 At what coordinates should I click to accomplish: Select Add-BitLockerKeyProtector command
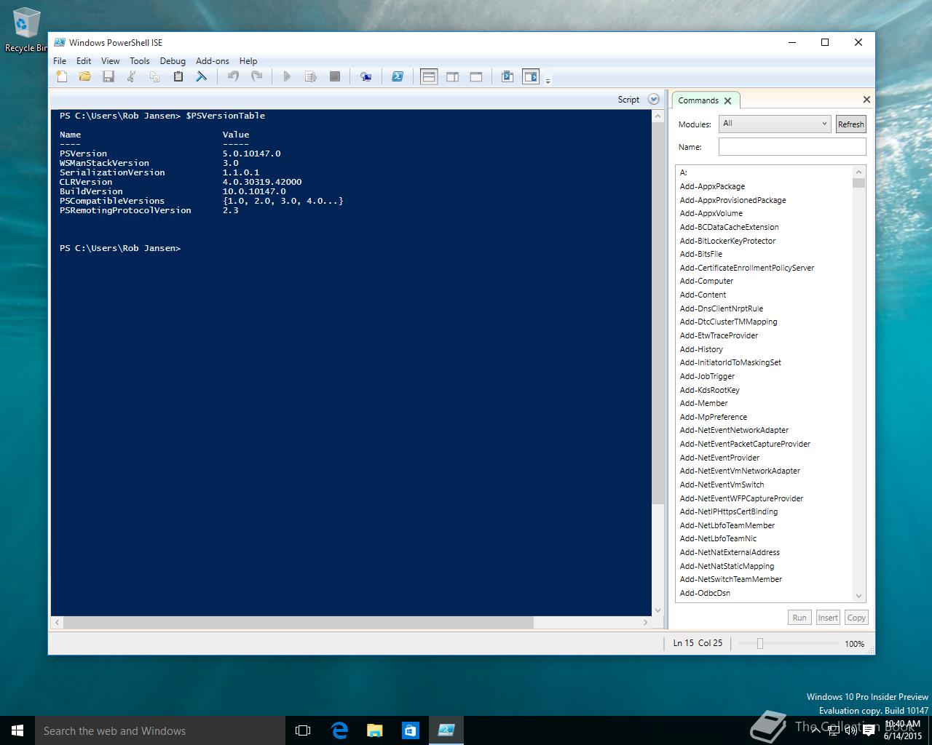tap(727, 241)
